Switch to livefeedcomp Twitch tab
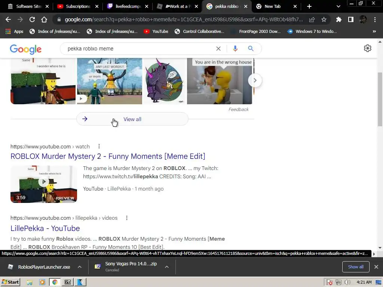 tap(127, 6)
